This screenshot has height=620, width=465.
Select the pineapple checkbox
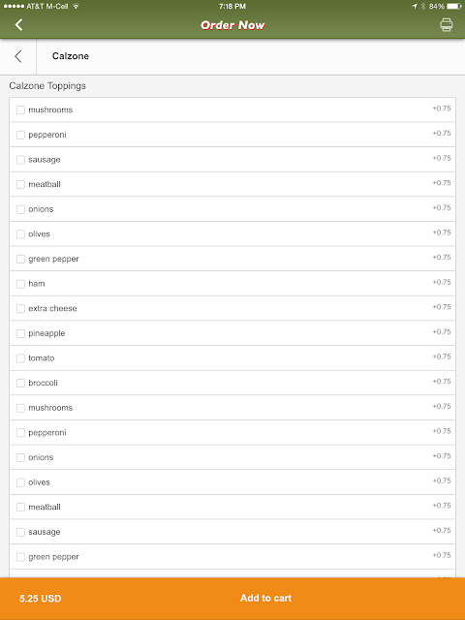20,333
